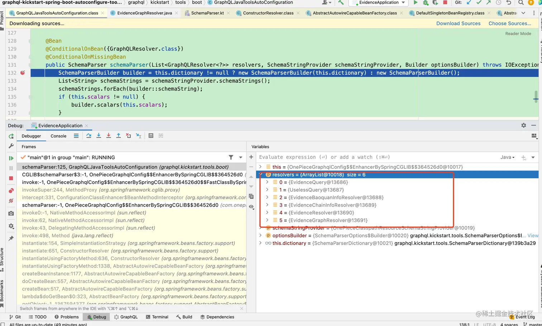Image resolution: width=542 pixels, height=326 pixels.
Task: Open the Problems tool window tab
Action: click(67, 317)
